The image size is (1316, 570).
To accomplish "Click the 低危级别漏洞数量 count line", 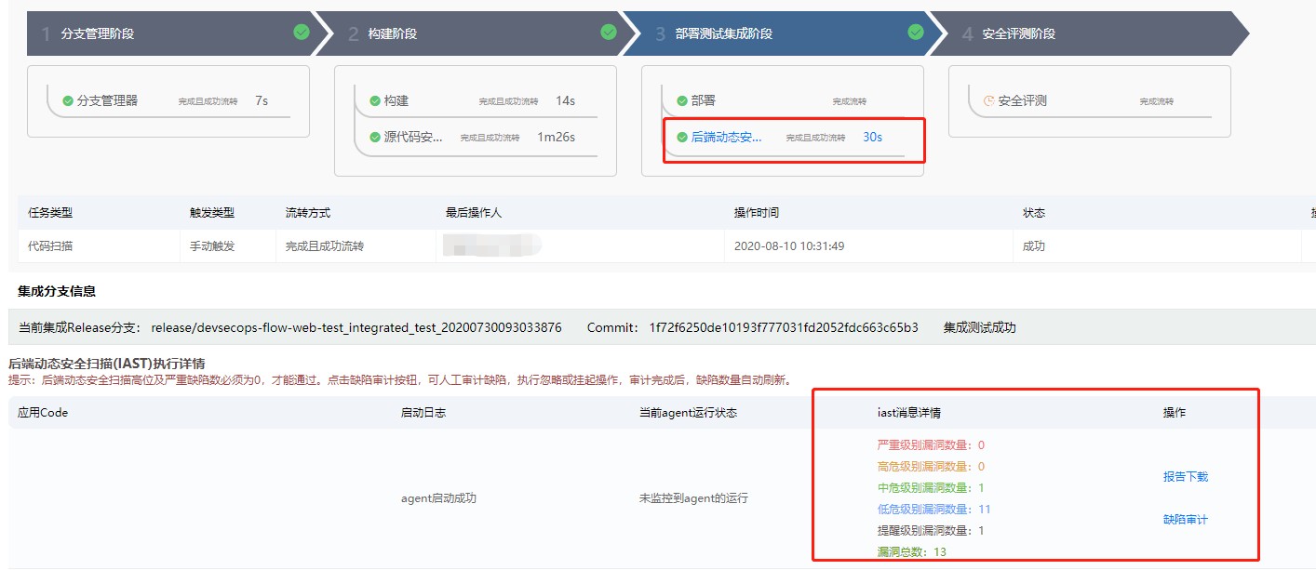I will [x=933, y=509].
